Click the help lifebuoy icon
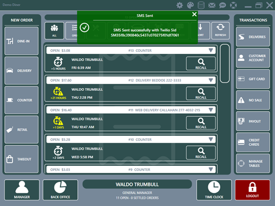The image size is (275, 206). [233, 5]
